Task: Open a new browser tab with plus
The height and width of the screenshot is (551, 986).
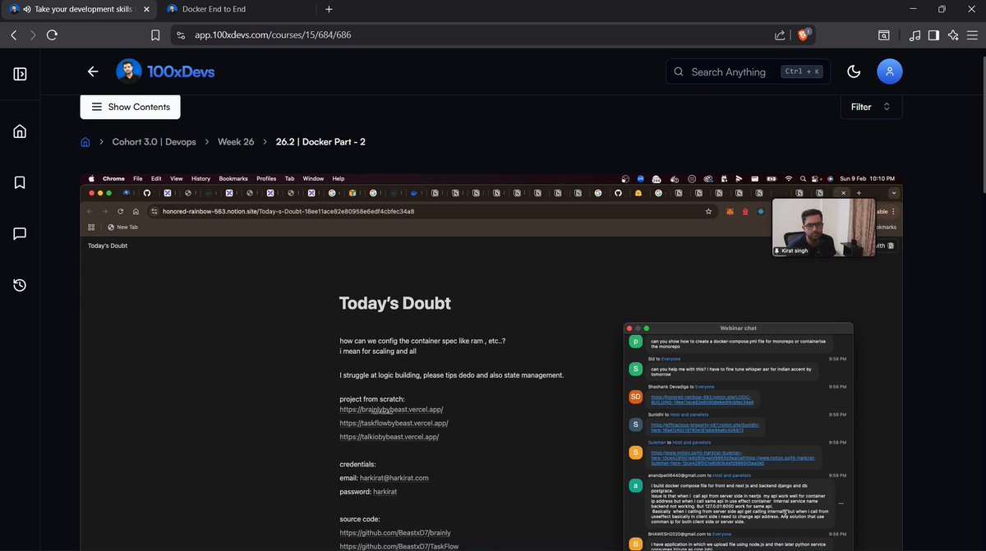Action: point(329,9)
